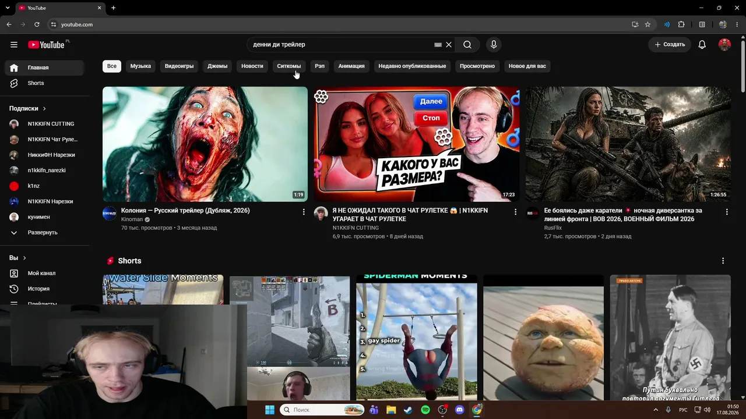Open Chrome's three-dot menu
The height and width of the screenshot is (419, 746).
(x=738, y=24)
